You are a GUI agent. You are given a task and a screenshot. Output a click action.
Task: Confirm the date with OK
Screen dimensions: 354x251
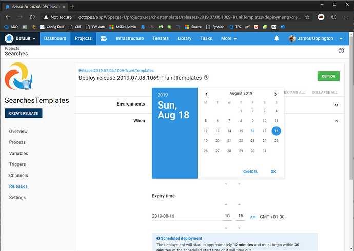pyautogui.click(x=273, y=172)
